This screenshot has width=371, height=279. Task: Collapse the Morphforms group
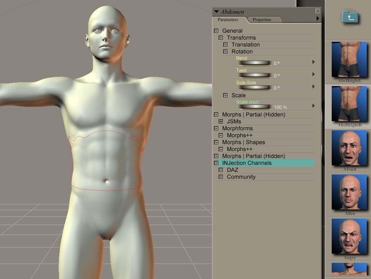pyautogui.click(x=216, y=129)
